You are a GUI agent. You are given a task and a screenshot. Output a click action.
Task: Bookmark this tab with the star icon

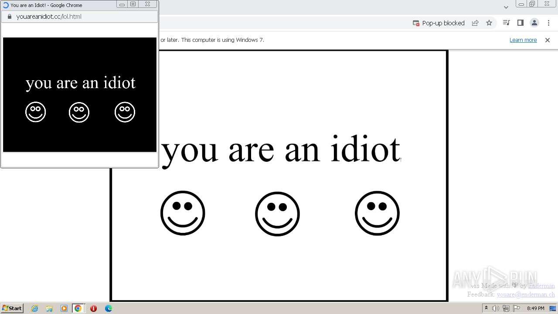click(x=489, y=23)
